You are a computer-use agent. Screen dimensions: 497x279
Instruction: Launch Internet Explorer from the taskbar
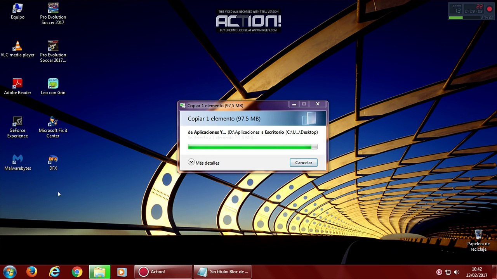54,272
